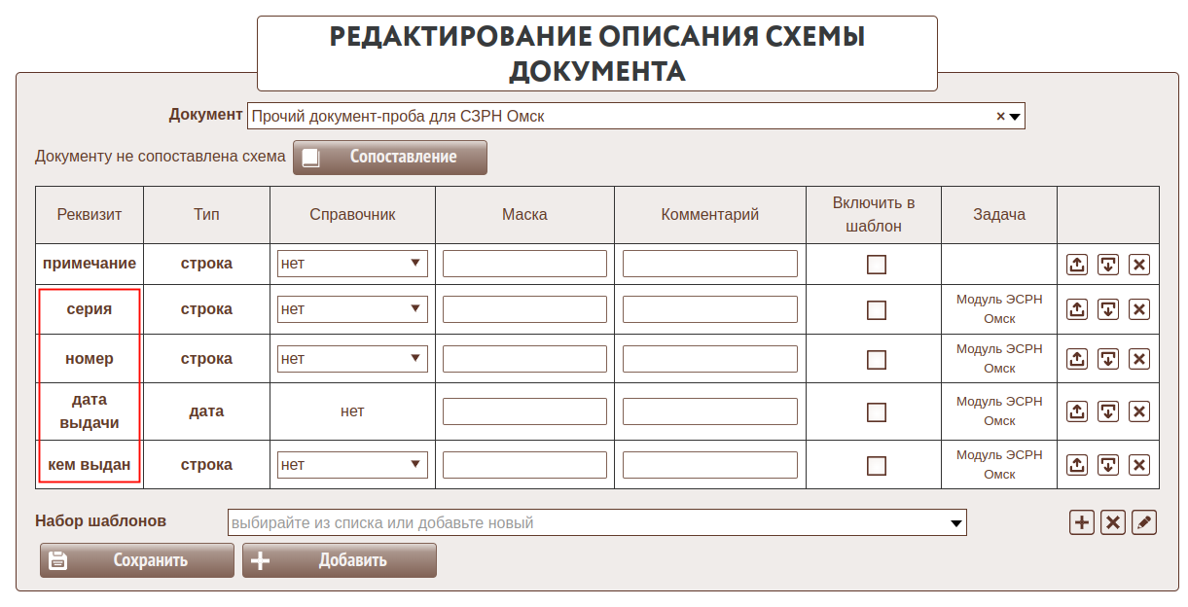Screen dimensions: 1188x607
Task: Delete the номер row with X icon
Action: [x=1139, y=359]
